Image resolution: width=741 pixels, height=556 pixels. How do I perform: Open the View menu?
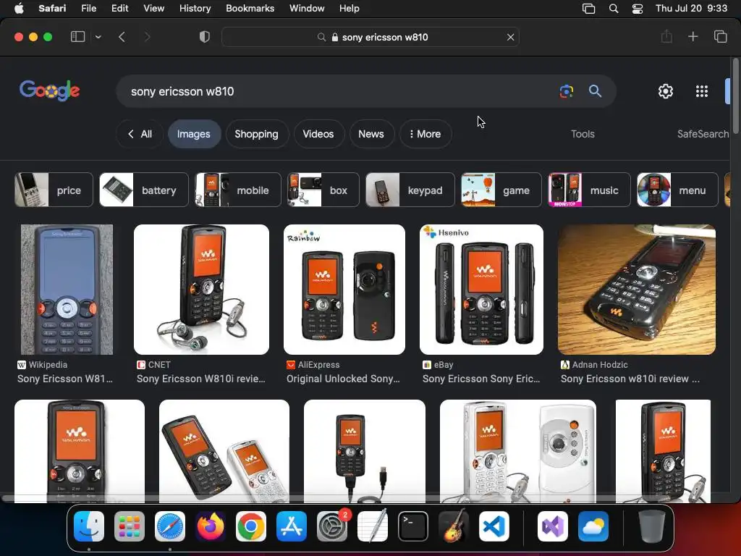153,8
